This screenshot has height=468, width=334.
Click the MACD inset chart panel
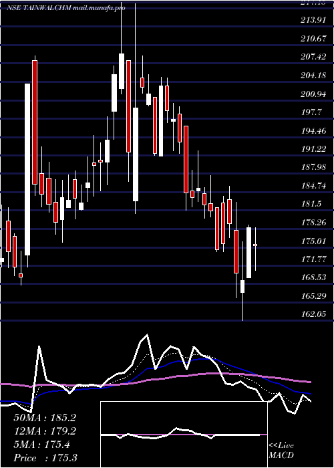184,435
